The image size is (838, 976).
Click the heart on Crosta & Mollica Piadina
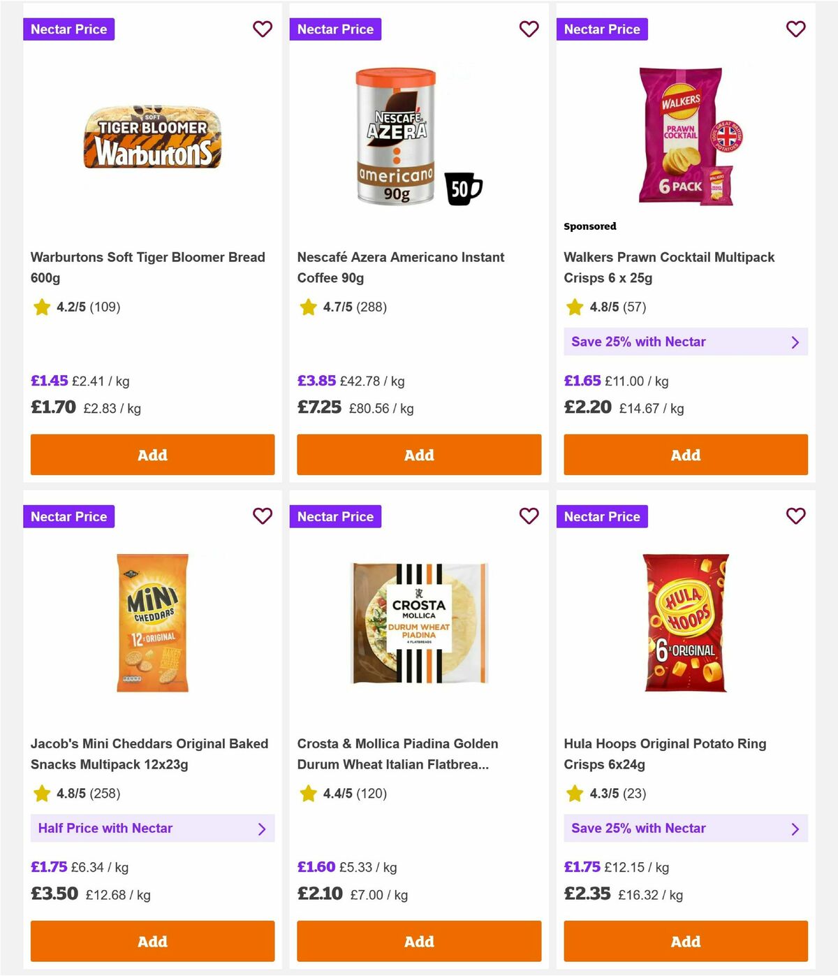pos(529,516)
